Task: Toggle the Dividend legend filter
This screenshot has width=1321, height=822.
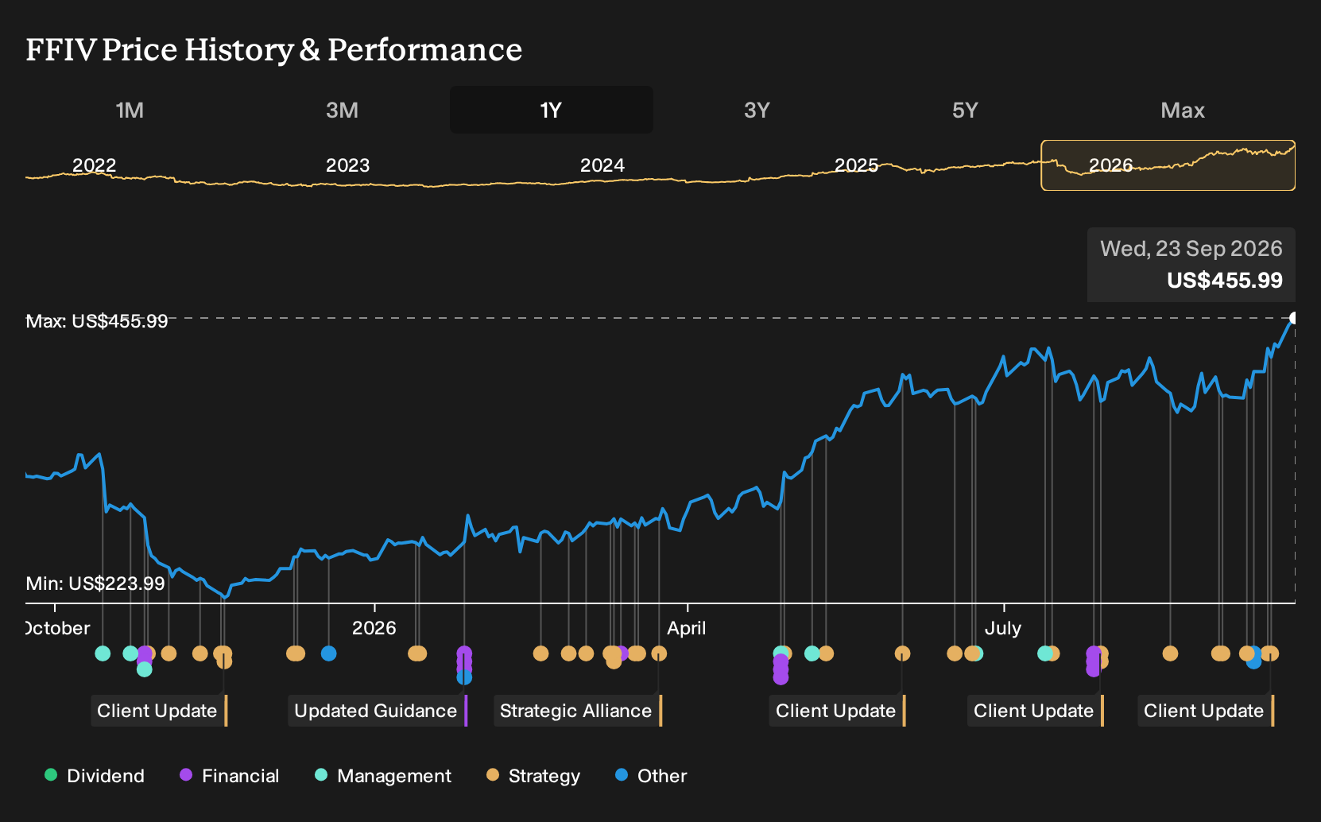Action: 95,775
